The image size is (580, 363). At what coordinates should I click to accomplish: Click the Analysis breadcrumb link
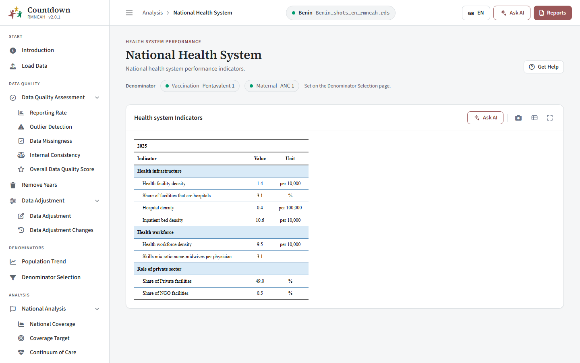point(153,13)
